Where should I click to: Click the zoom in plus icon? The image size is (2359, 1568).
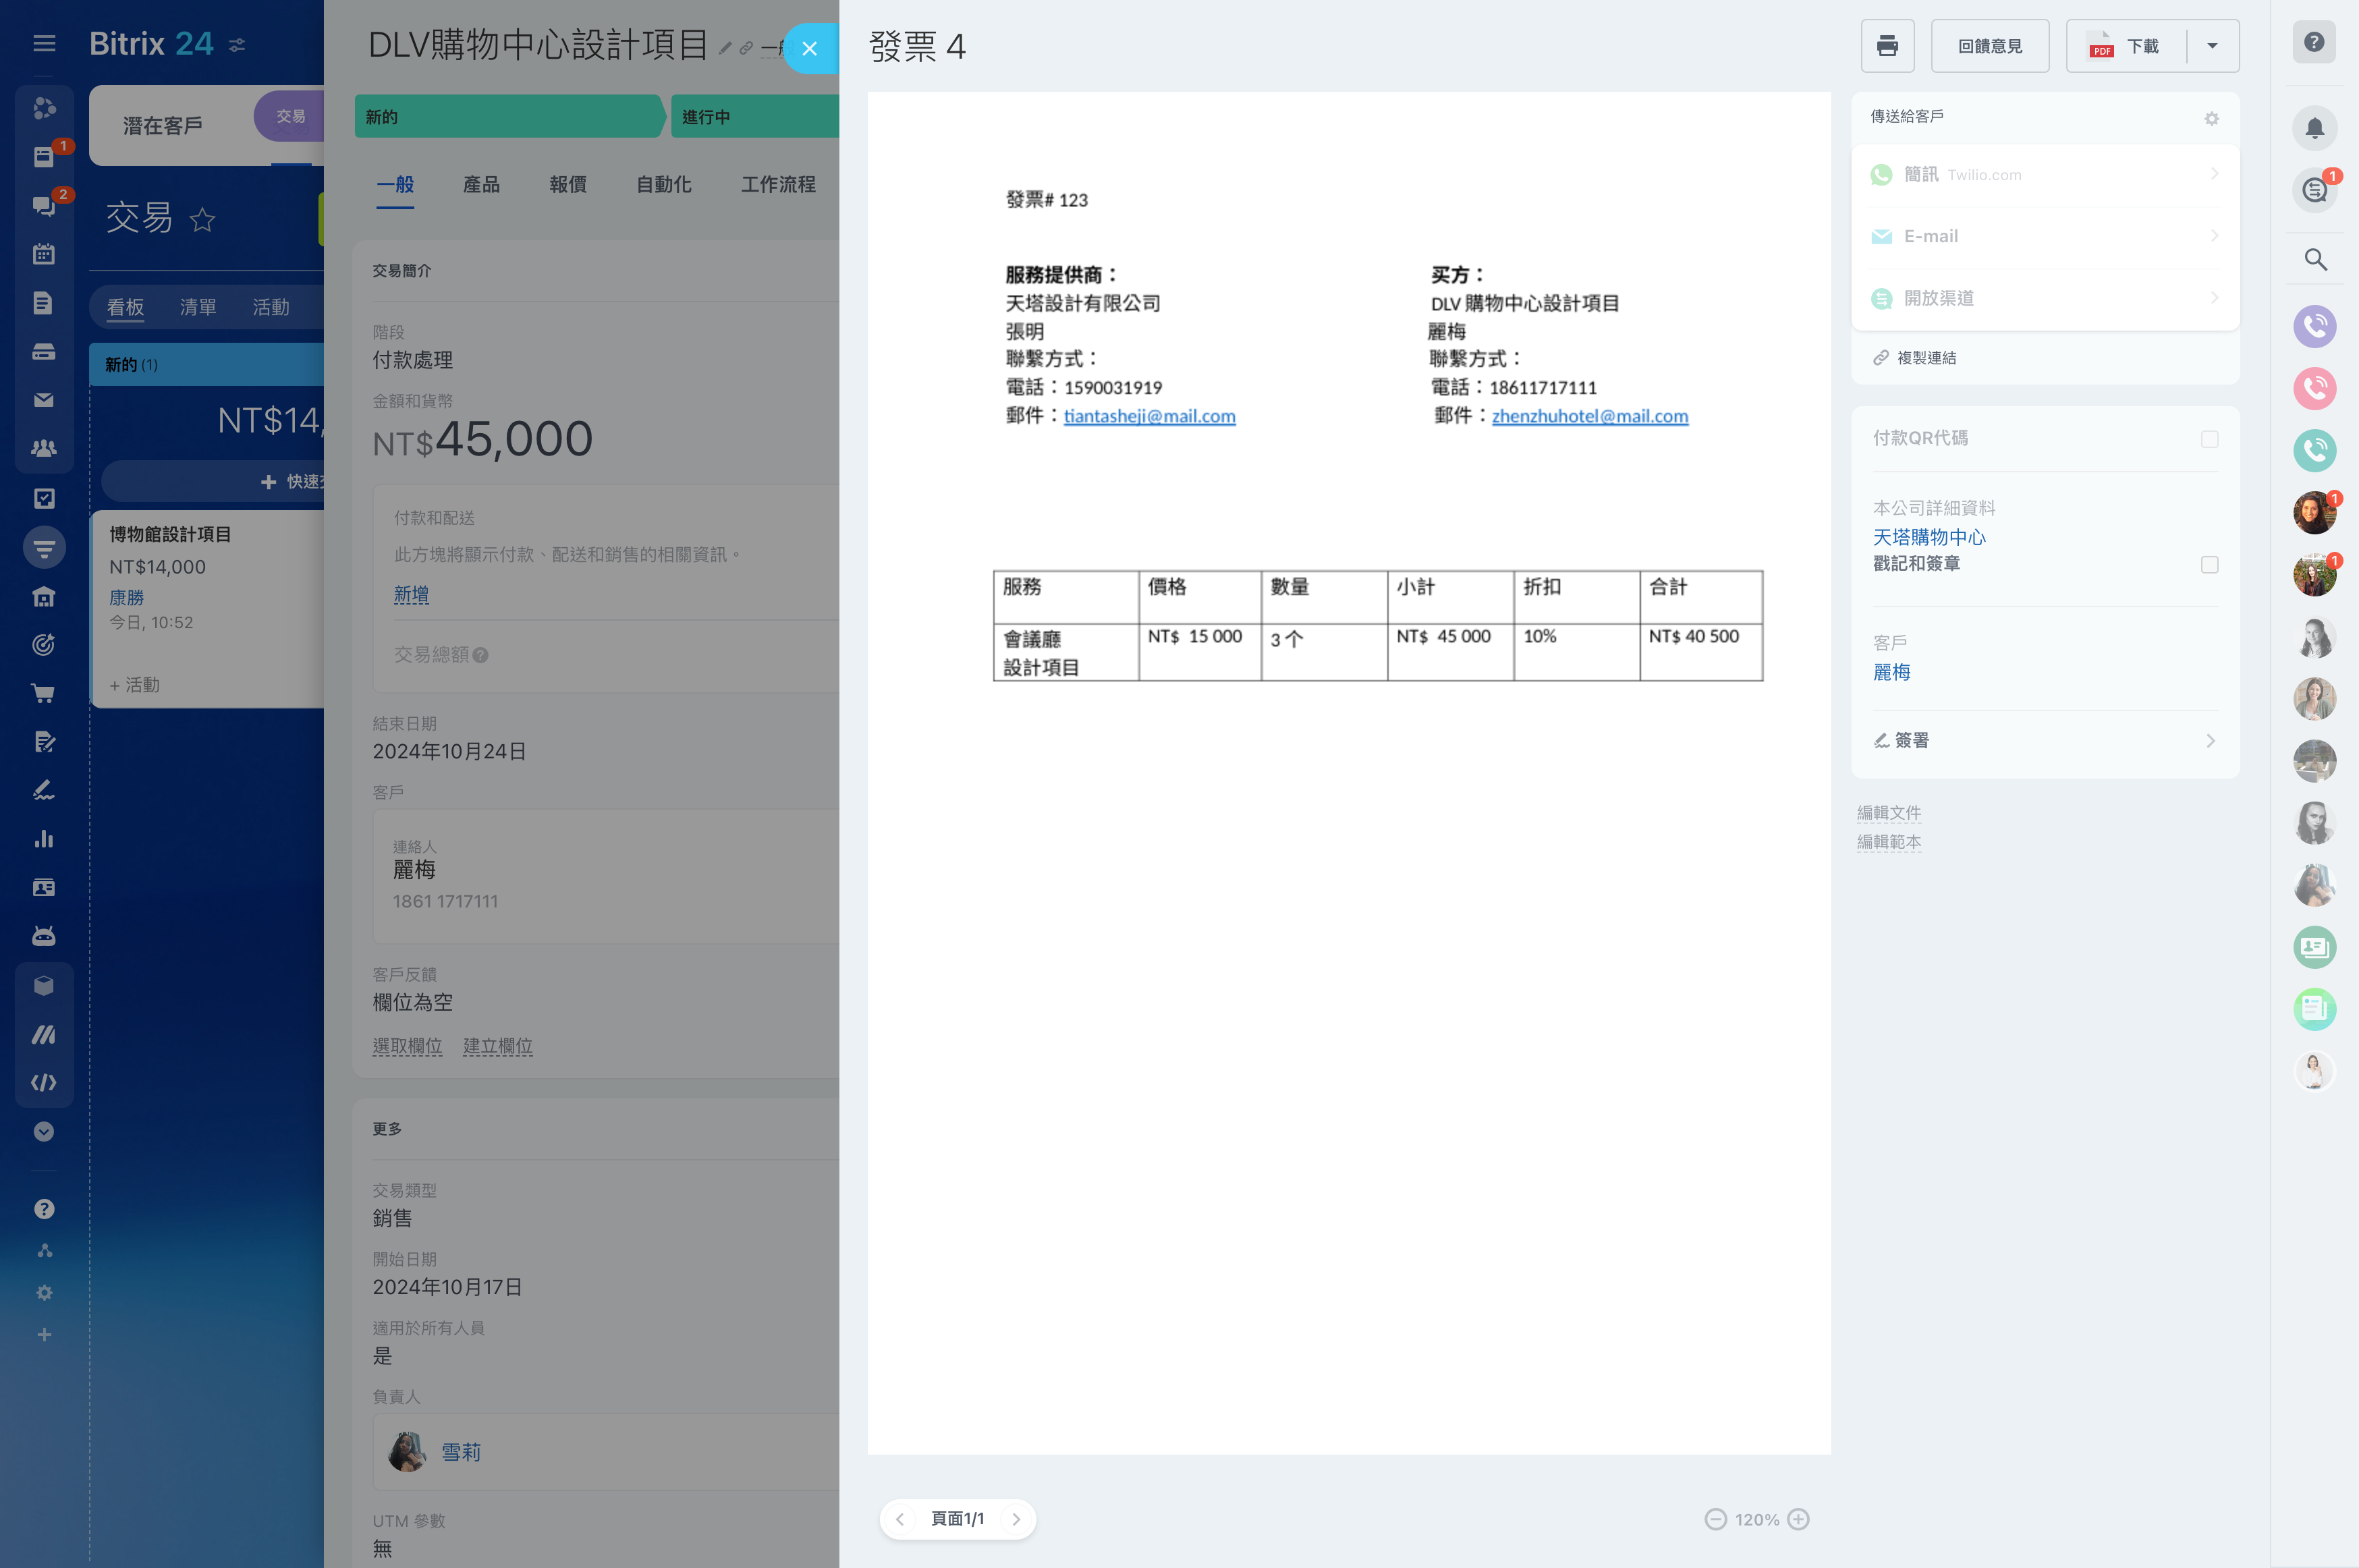1798,1519
